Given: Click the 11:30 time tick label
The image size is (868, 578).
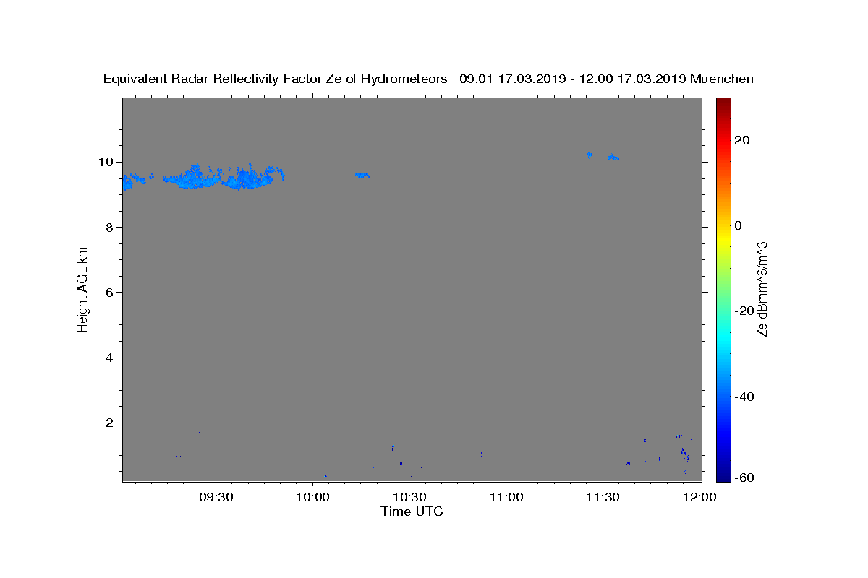Looking at the screenshot, I should click(603, 497).
